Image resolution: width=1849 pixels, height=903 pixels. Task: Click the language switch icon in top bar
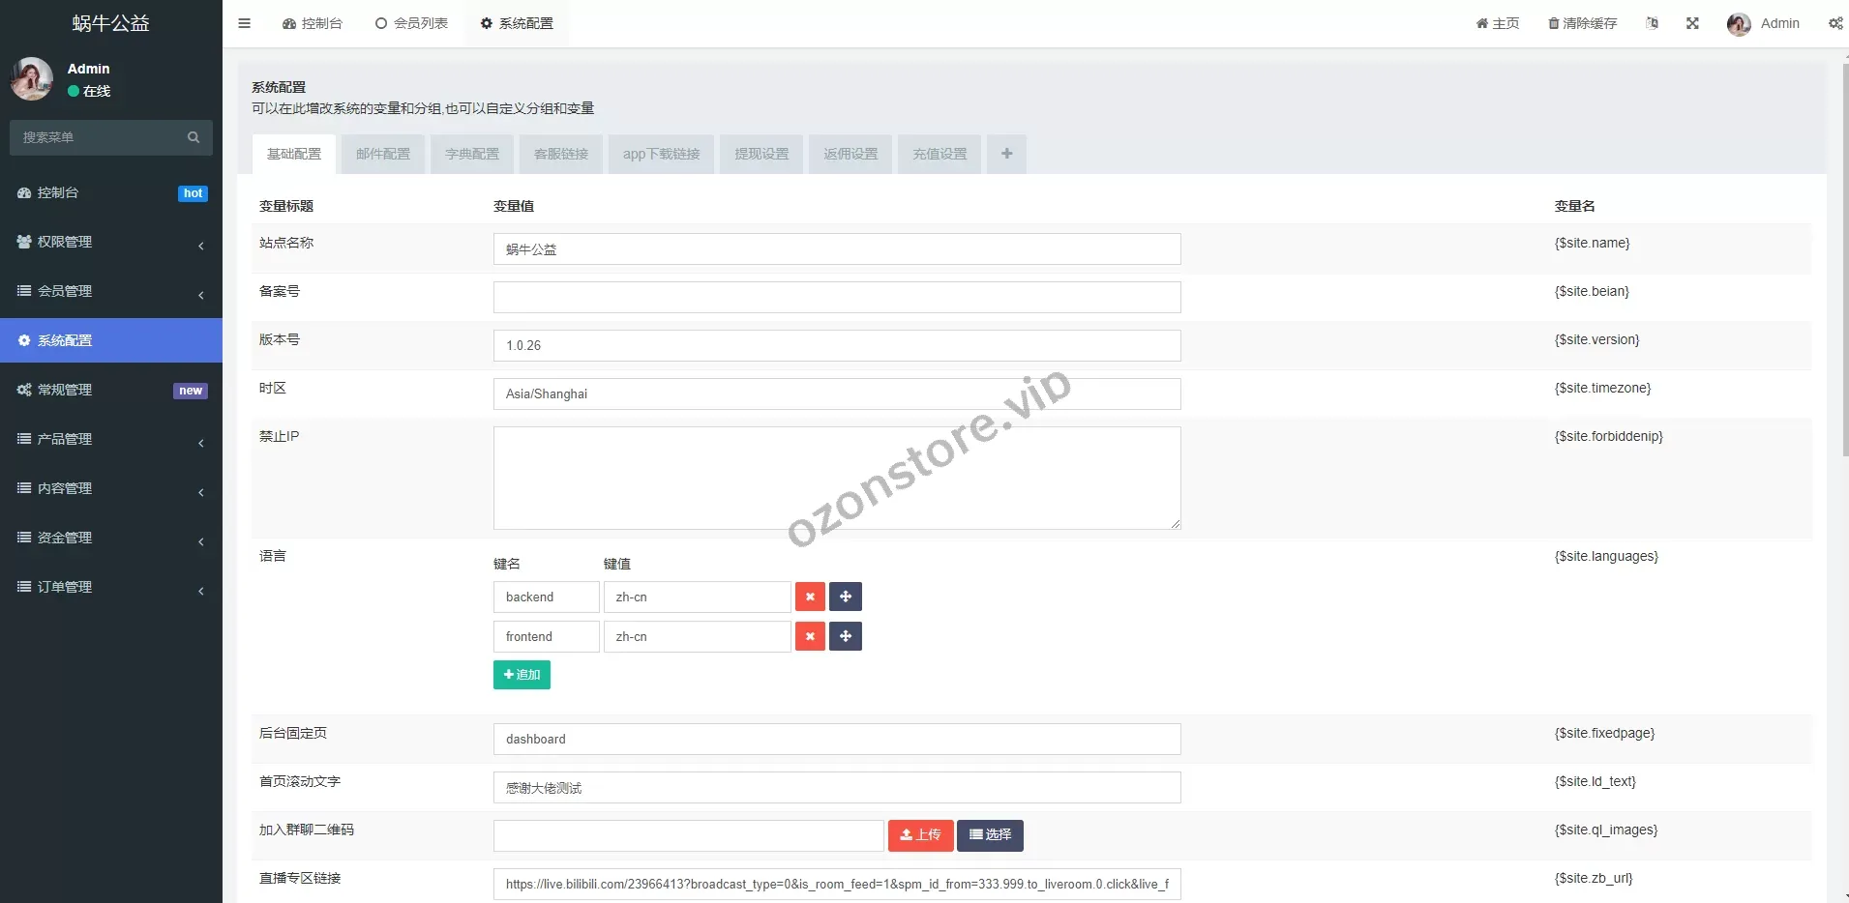point(1652,23)
